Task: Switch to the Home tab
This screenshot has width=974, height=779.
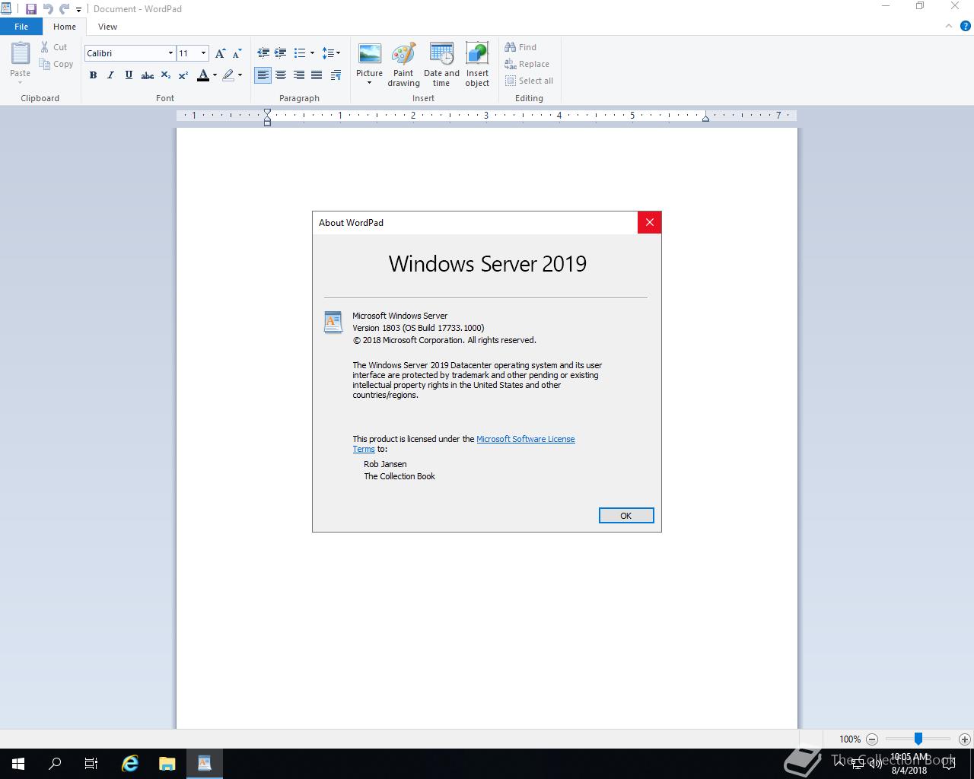Action: 65,27
